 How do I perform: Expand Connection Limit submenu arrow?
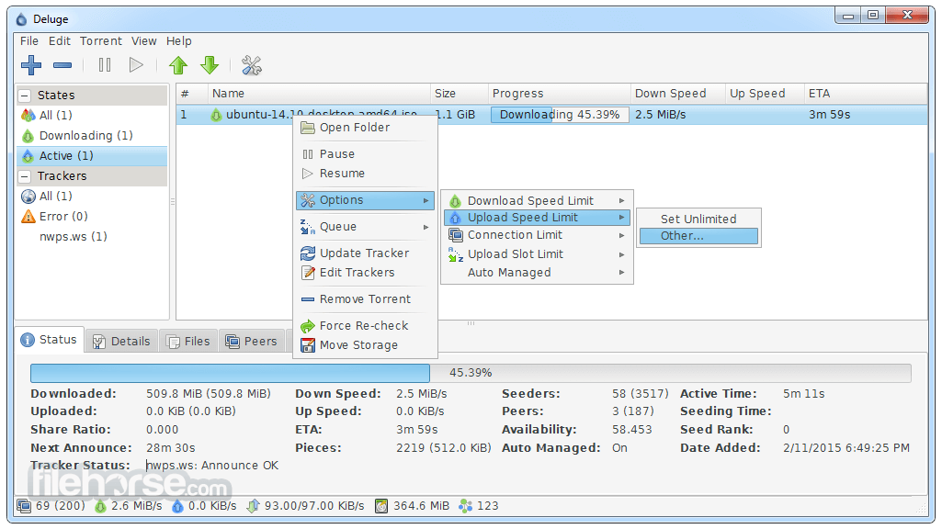622,235
